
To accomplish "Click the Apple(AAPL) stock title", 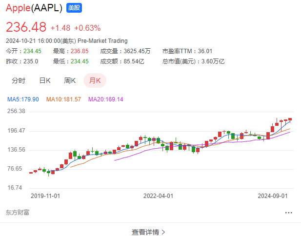I will click(34, 8).
